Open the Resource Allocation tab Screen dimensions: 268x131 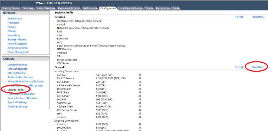[69, 8]
